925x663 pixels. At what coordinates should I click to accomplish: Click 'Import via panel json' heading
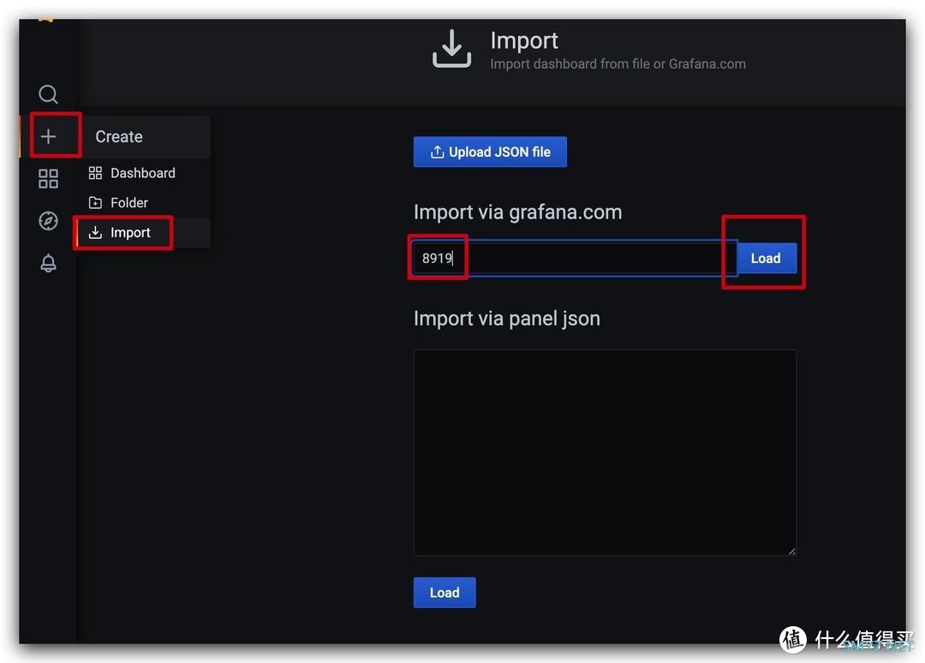pos(507,319)
